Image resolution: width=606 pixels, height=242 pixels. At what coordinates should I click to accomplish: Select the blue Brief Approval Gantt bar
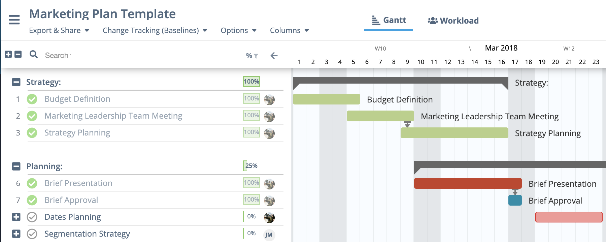(x=515, y=200)
